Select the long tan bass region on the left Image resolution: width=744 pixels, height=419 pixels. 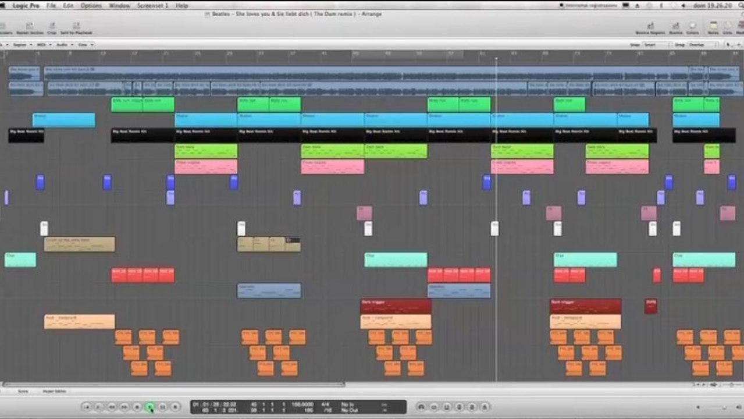[80, 244]
